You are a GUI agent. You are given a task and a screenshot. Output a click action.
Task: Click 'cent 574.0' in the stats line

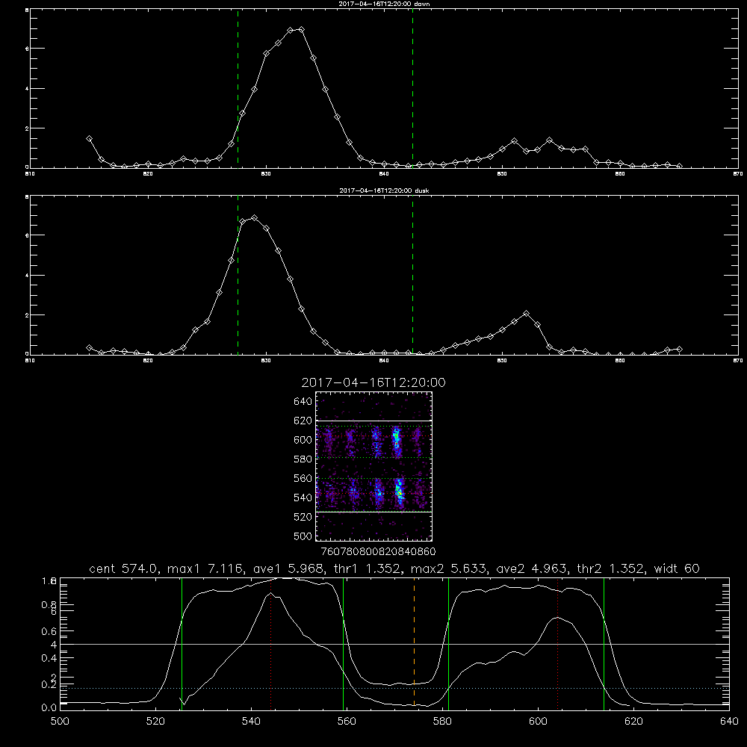pos(125,568)
